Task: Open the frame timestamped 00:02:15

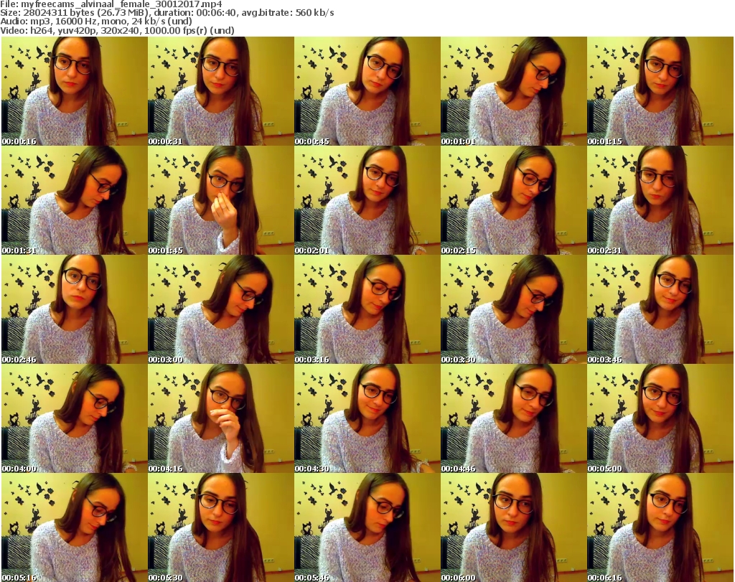Action: [513, 200]
